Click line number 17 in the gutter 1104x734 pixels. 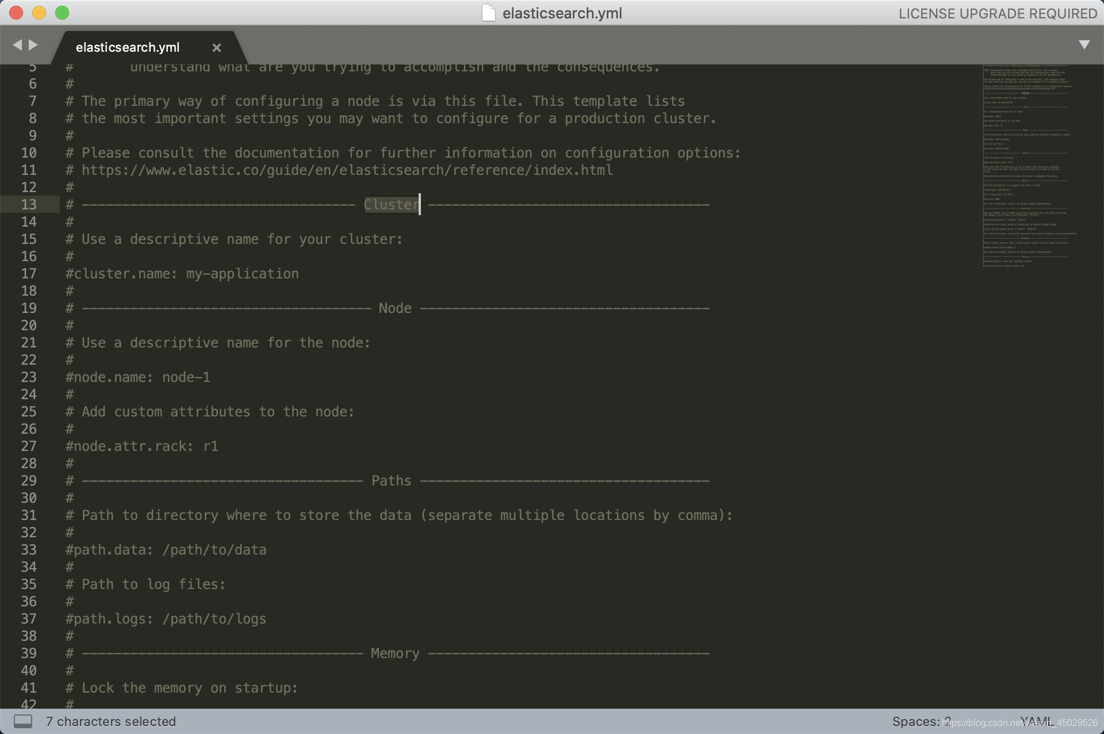[29, 274]
